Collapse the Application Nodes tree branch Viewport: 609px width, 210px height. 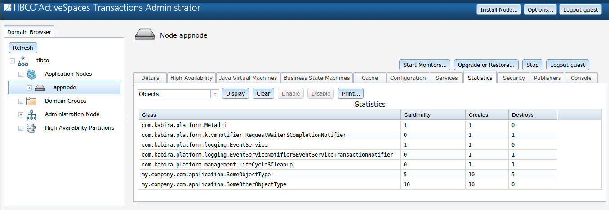tap(21, 74)
